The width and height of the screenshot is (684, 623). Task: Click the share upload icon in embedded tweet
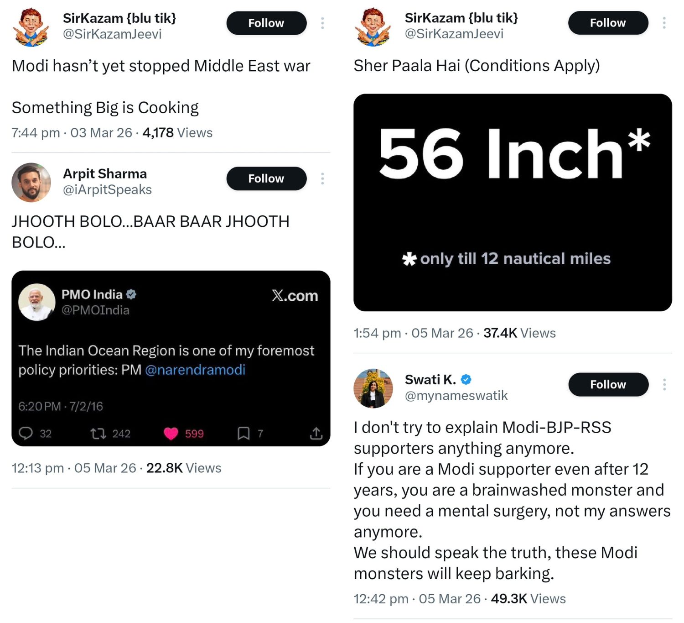pos(316,433)
